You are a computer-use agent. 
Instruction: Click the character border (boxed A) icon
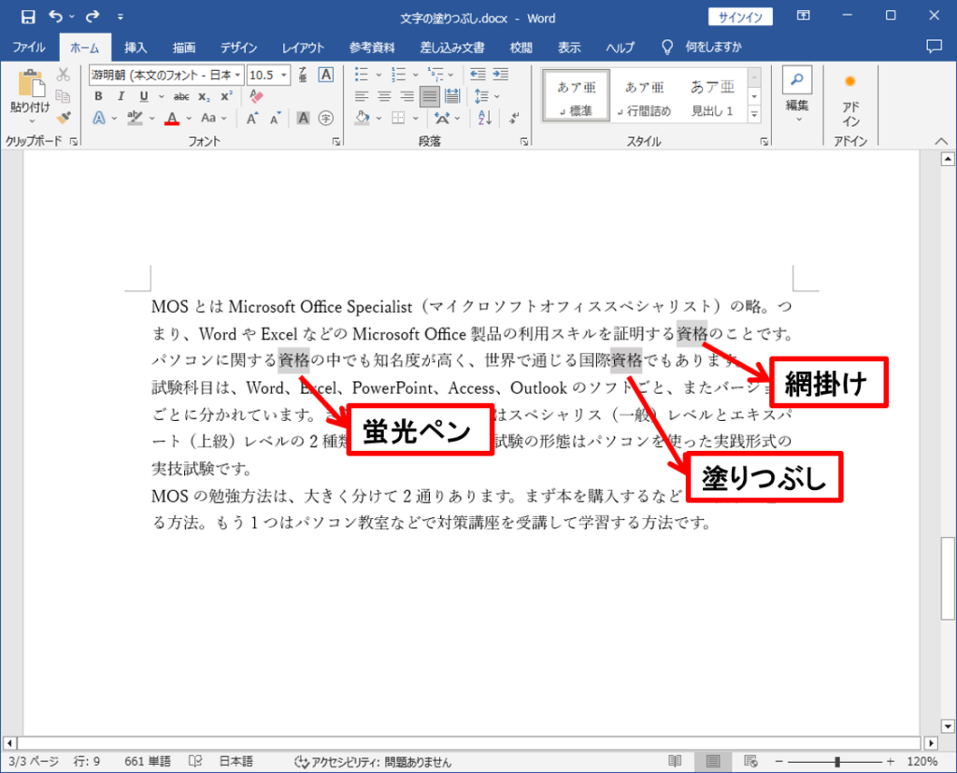point(325,75)
